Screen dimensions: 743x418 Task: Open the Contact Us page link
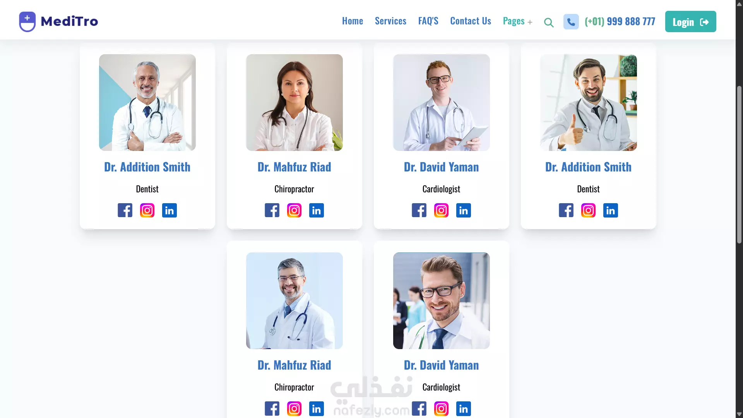pos(470,21)
